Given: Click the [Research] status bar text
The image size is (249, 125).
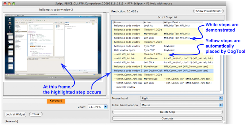Looking at the screenshot, I should (11, 121).
